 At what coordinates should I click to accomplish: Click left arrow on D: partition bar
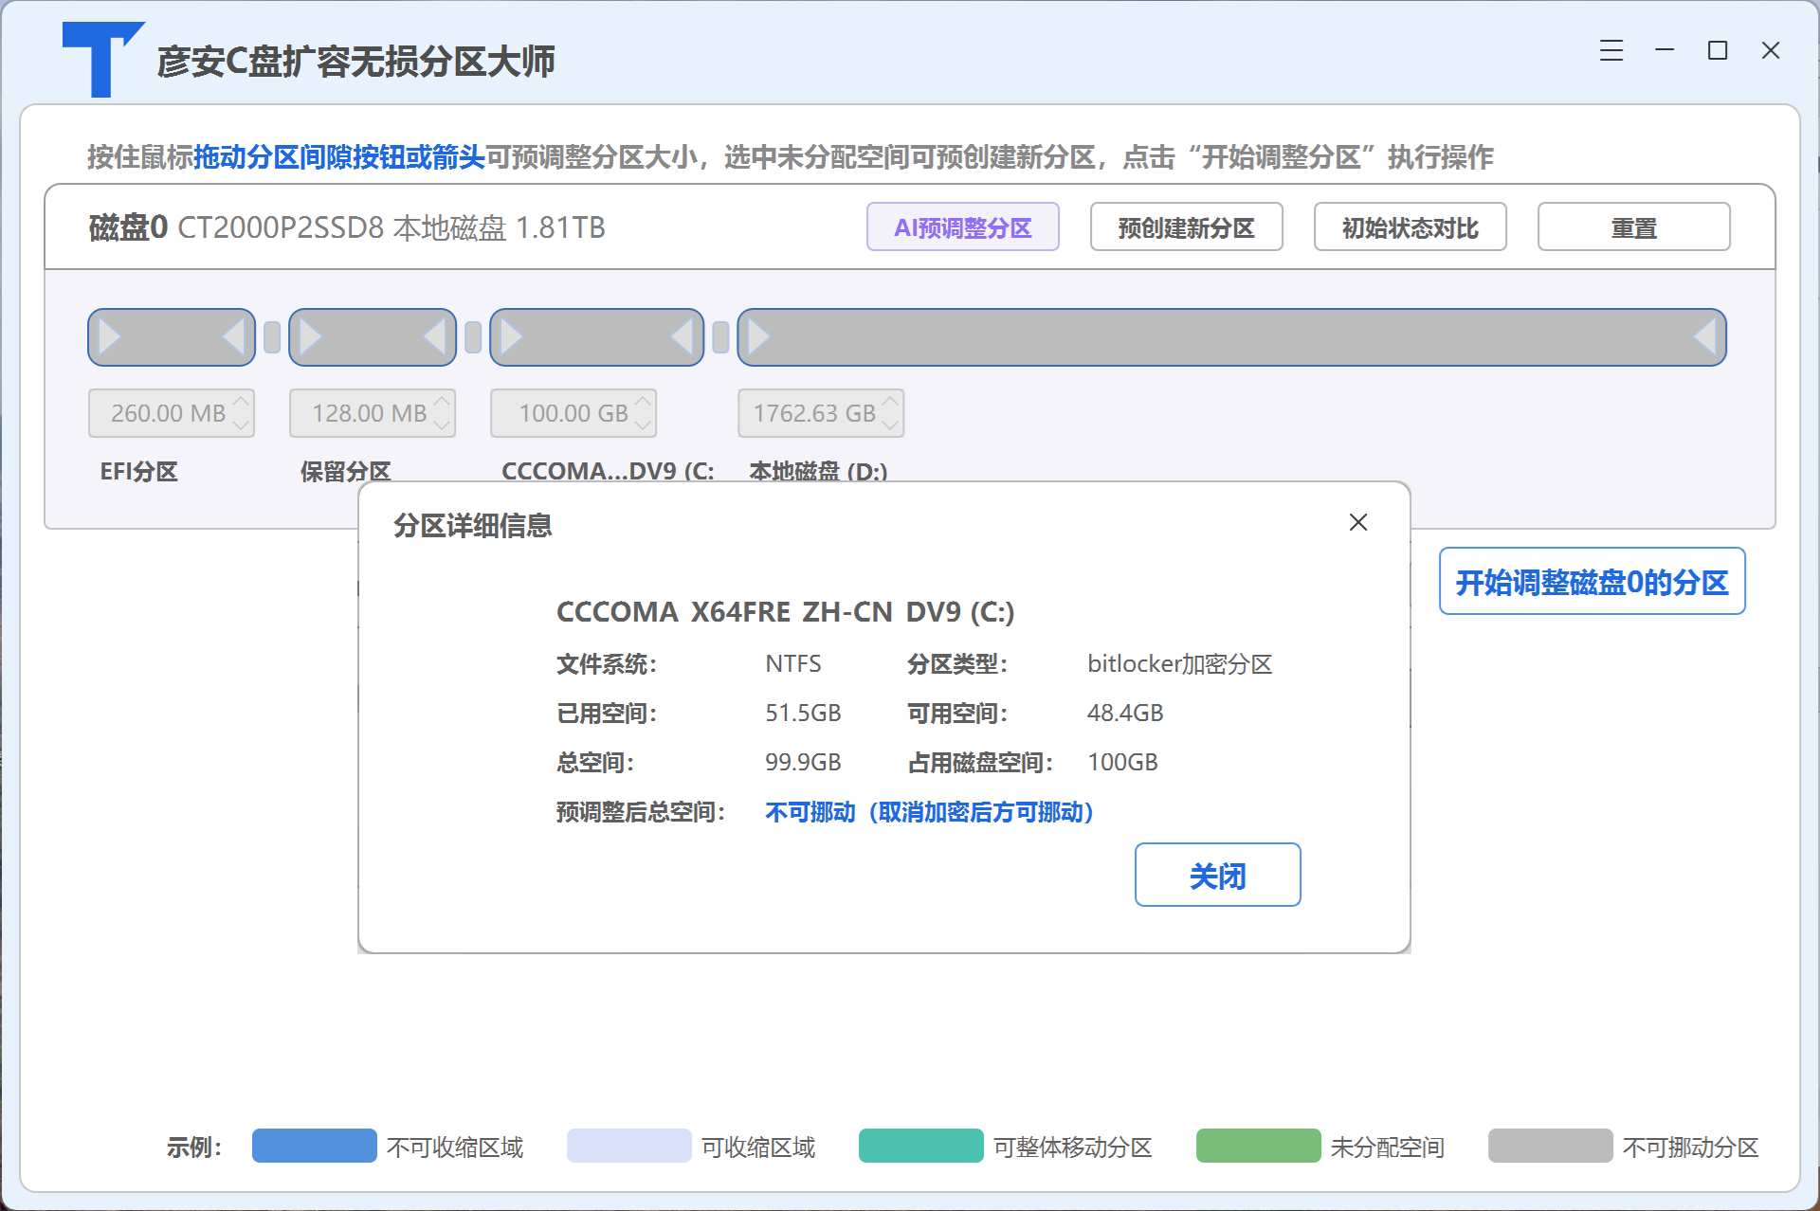pos(1704,336)
